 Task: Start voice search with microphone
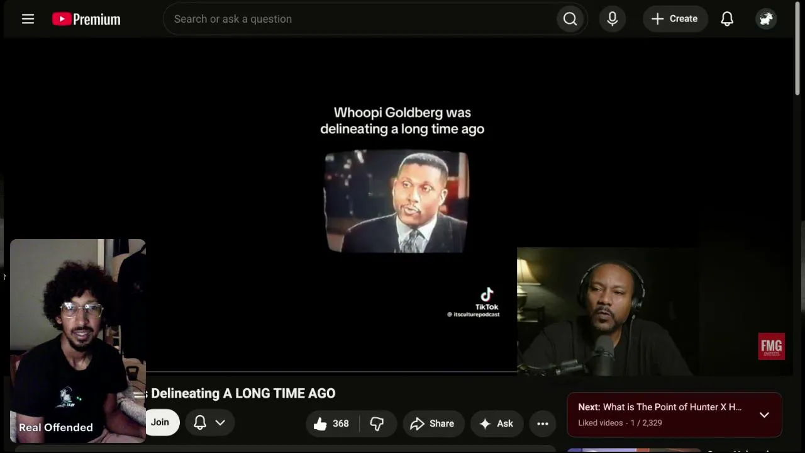click(x=613, y=19)
